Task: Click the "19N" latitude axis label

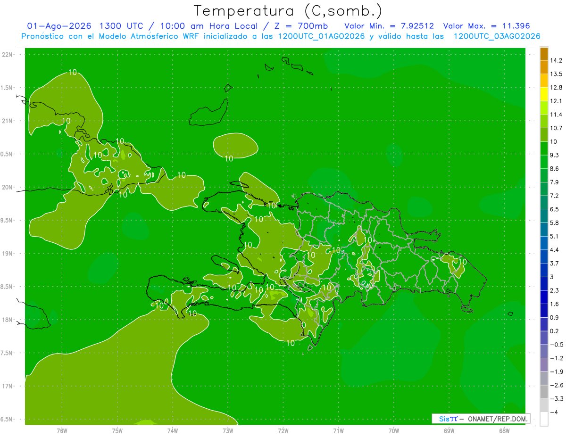Action: 8,254
